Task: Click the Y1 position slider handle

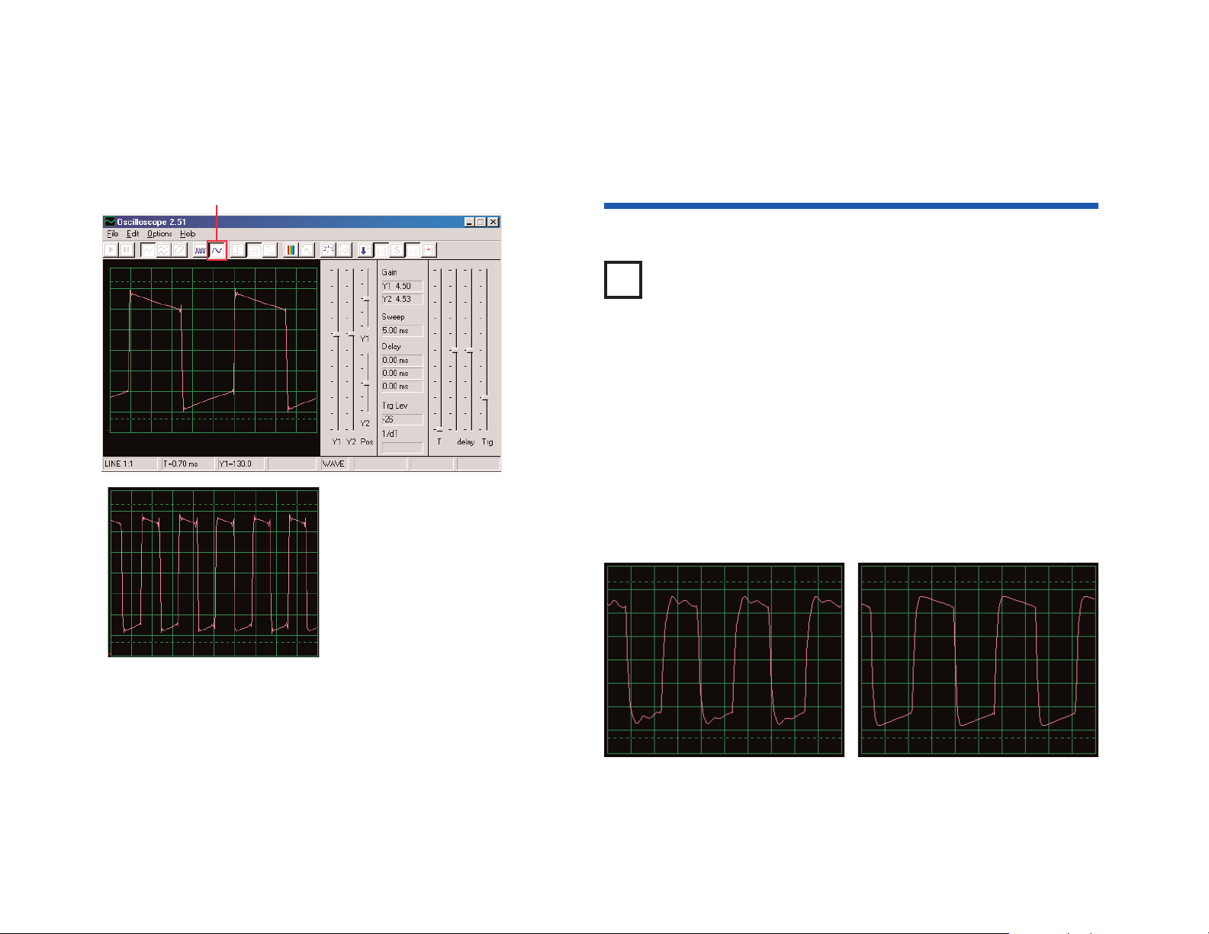Action: coord(366,299)
